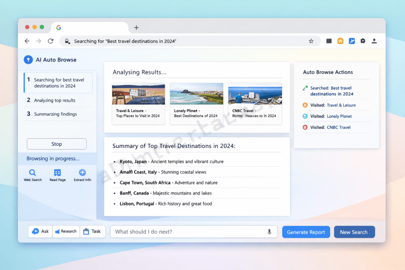The height and width of the screenshot is (270, 405).
Task: Bookmark the page using the star icon
Action: pyautogui.click(x=311, y=41)
